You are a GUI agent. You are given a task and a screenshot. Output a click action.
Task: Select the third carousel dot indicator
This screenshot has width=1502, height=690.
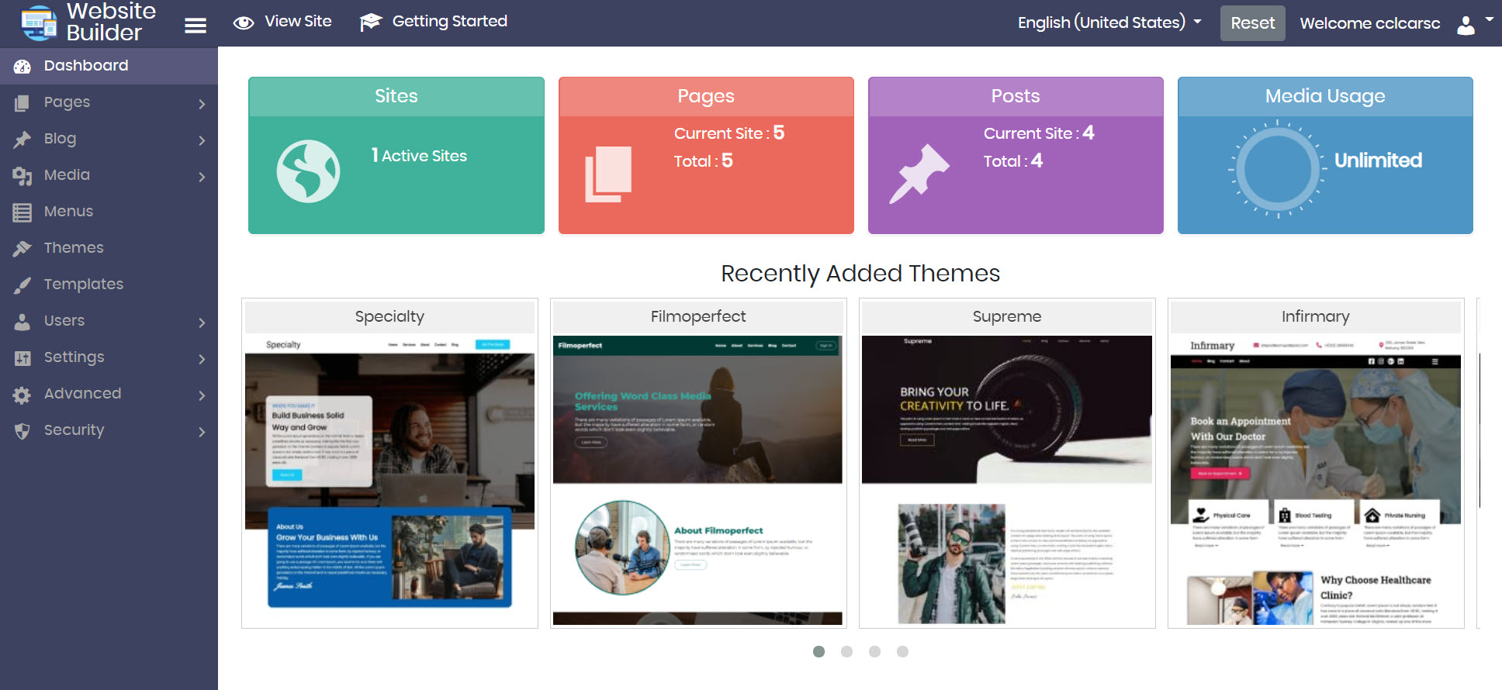tap(874, 651)
